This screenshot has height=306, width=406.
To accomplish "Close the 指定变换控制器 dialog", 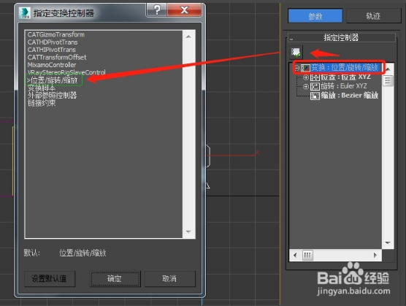I will [x=184, y=9].
